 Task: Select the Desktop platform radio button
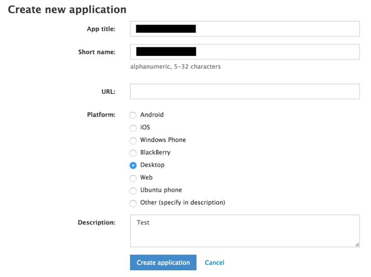(133, 165)
